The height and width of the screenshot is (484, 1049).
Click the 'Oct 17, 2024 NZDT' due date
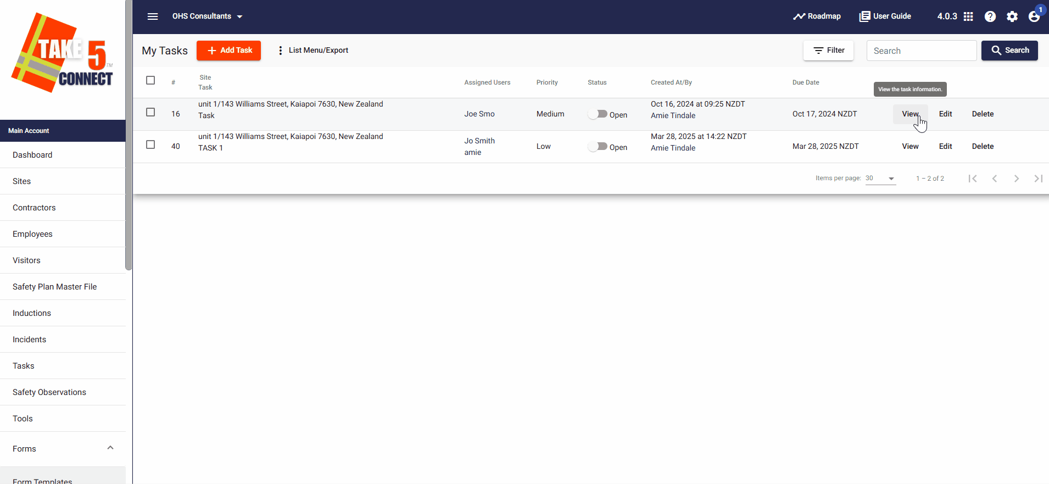(824, 114)
